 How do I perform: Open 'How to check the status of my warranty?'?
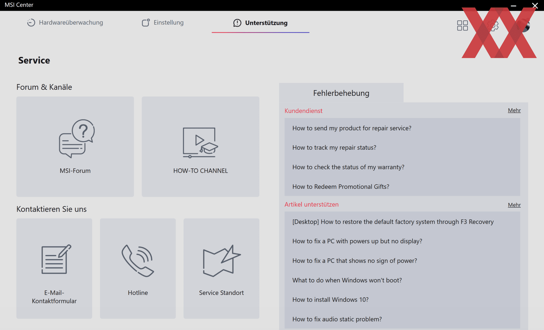[x=348, y=167]
